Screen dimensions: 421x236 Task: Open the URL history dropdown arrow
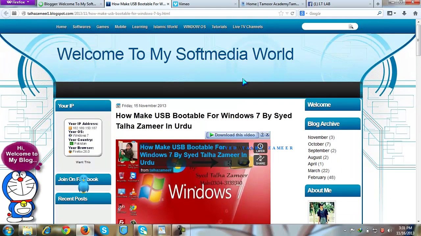click(287, 13)
